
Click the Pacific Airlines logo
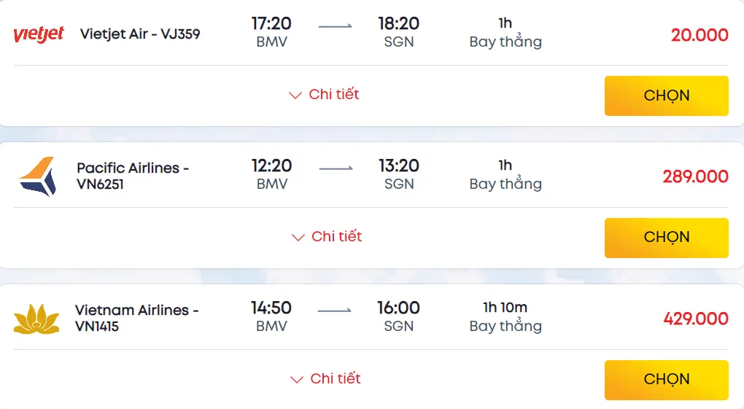click(37, 176)
